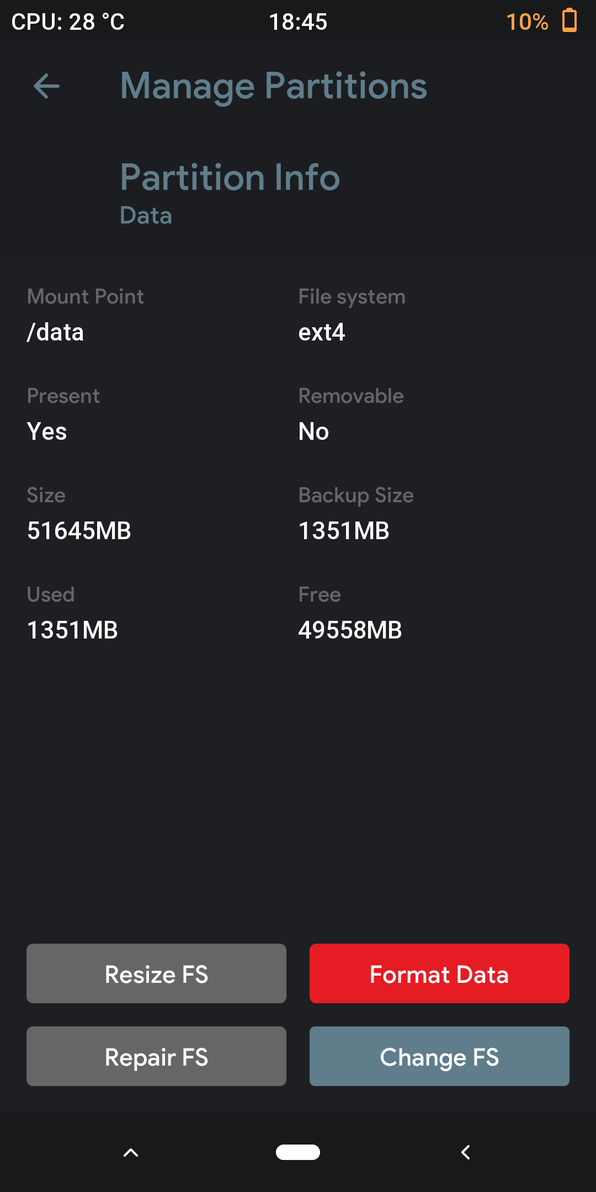This screenshot has height=1192, width=596.
Task: Tap the Backup Size 1351MB value
Action: pos(344,531)
